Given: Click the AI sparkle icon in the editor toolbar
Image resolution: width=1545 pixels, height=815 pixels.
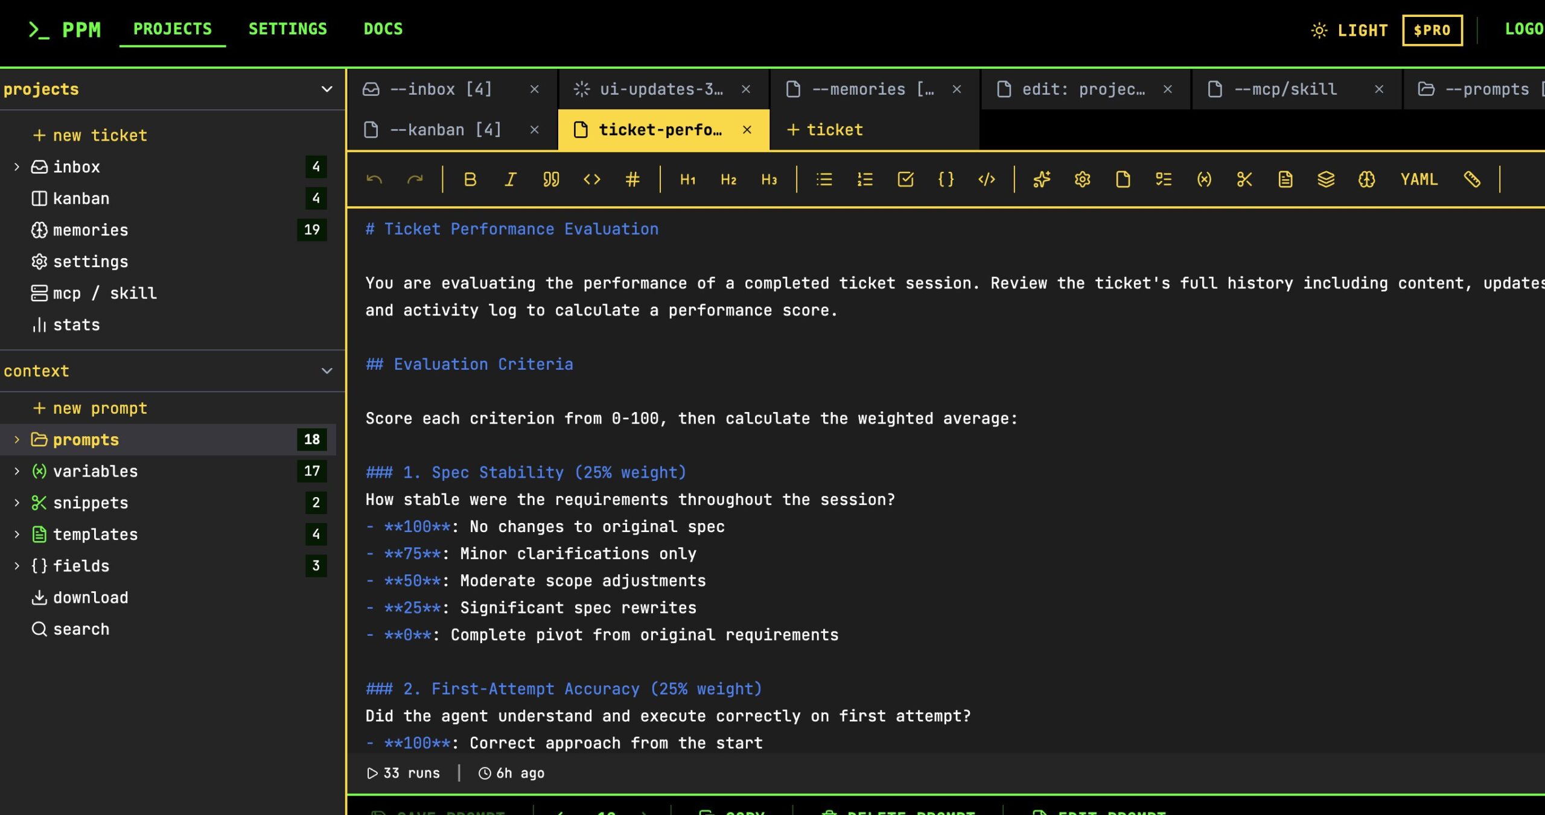Looking at the screenshot, I should pos(1042,179).
